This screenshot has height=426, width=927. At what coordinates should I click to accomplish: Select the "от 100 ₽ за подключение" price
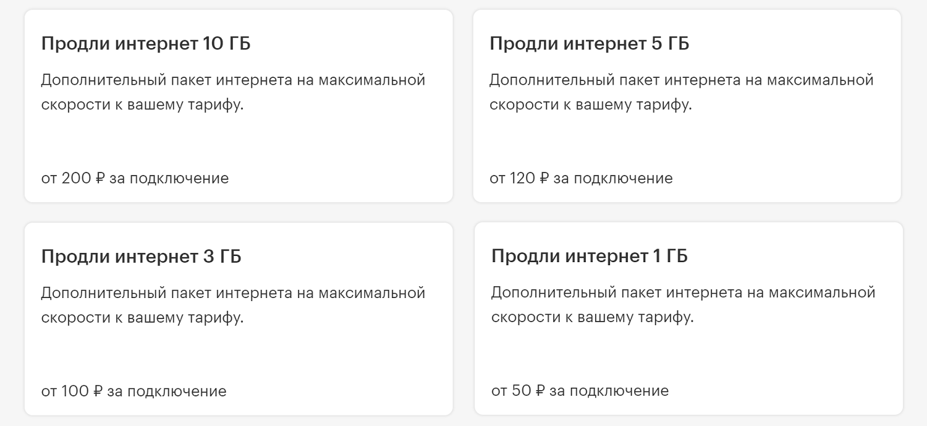click(133, 391)
